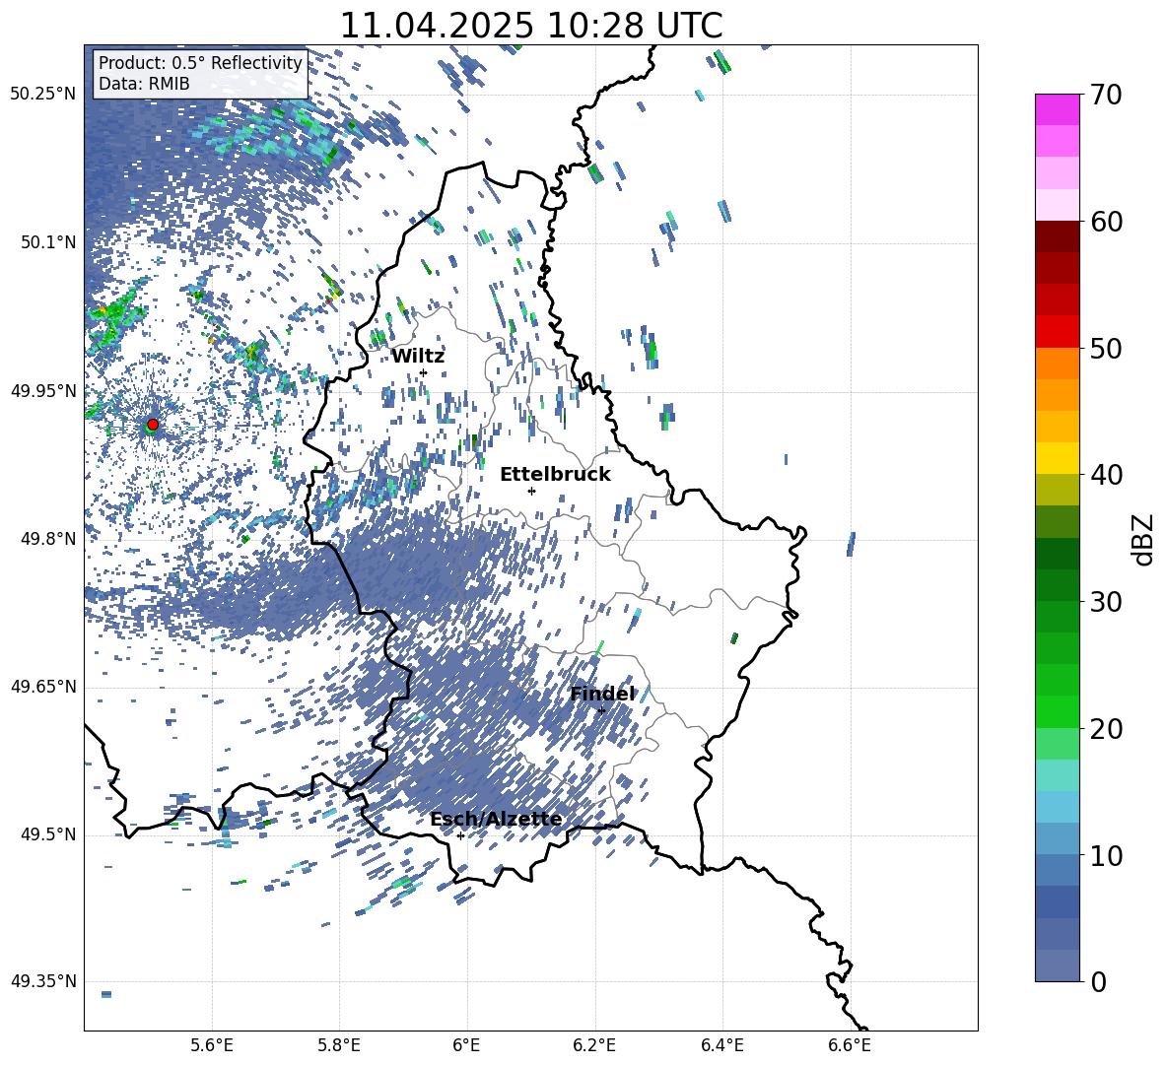Image resolution: width=1167 pixels, height=1065 pixels.
Task: Click the cross marker below Ettelbruck
Action: point(531,491)
